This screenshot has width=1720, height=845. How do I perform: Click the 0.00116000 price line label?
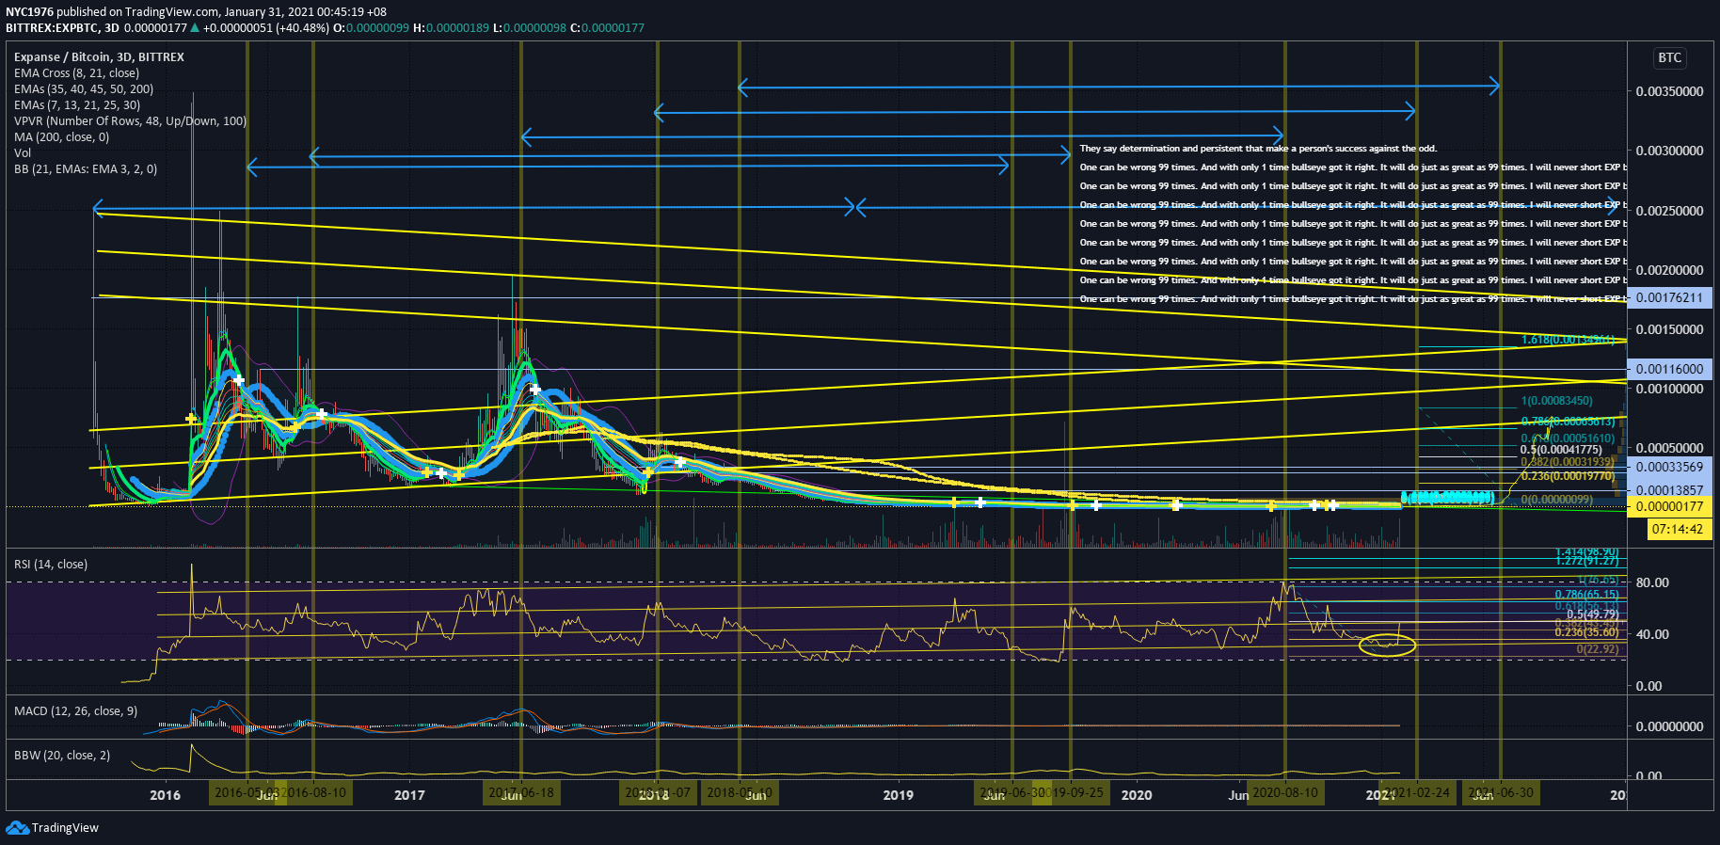click(x=1669, y=370)
